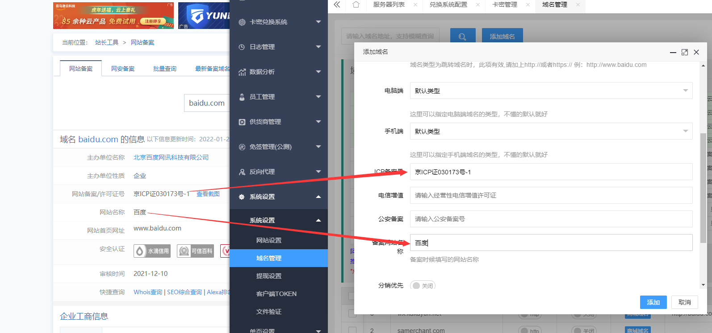The width and height of the screenshot is (712, 333).
Task: Switch to 兑换系统配置 tab
Action: 448,4
